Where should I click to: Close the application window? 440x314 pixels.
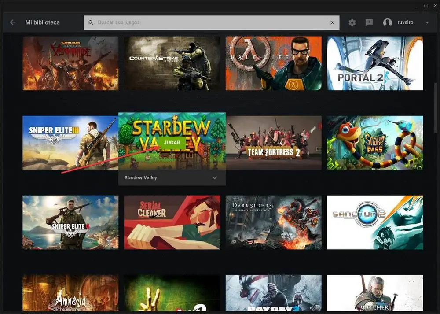(x=436, y=6)
